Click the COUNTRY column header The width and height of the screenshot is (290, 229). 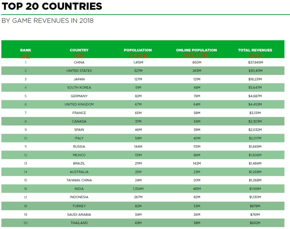click(x=79, y=50)
